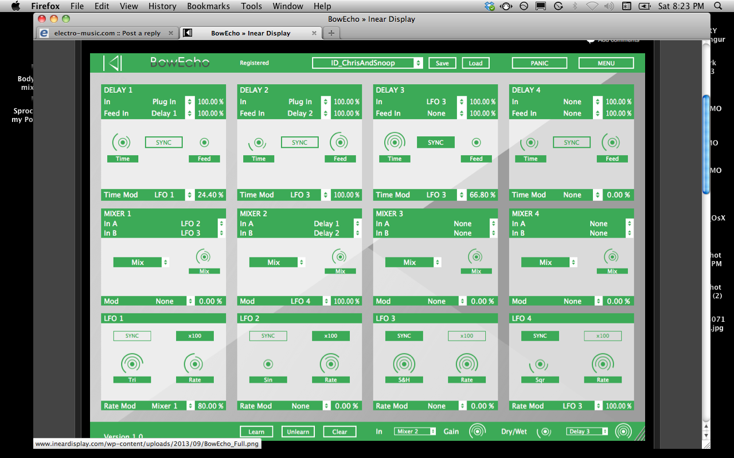The image size is (734, 458).
Task: Click the Inear Display logo icon
Action: [112, 63]
